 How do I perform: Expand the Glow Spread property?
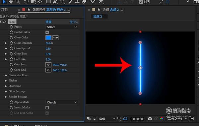tap(6, 48)
